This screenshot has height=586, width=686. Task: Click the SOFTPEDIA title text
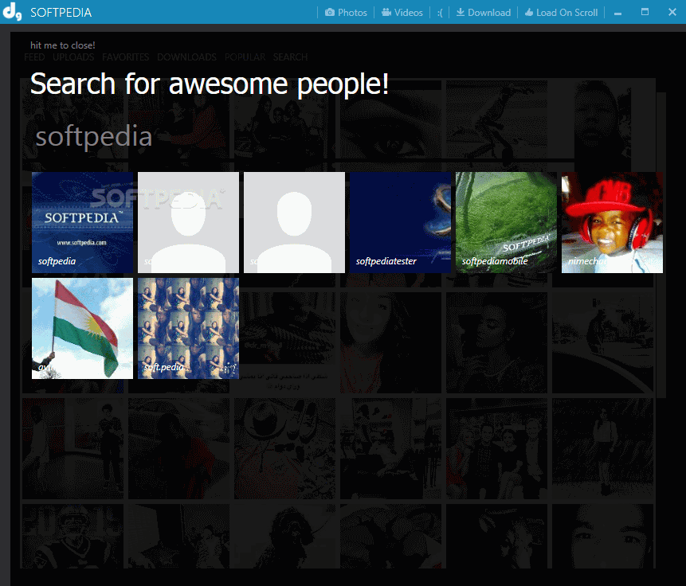61,13
